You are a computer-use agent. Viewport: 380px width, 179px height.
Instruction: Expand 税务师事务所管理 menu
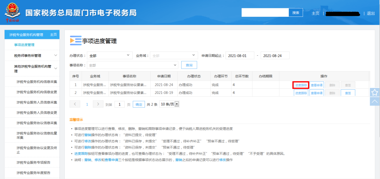point(32,55)
